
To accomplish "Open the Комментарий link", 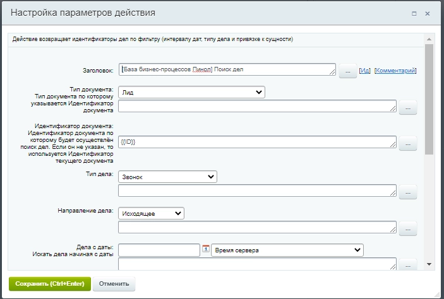I will [395, 71].
